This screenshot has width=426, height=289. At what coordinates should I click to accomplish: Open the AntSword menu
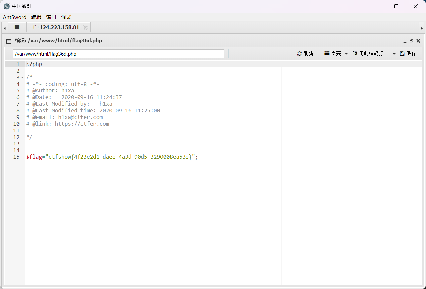15,17
